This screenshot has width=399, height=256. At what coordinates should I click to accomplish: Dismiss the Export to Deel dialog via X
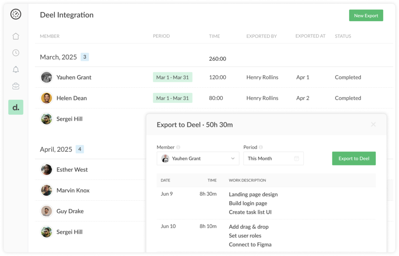[x=373, y=124]
